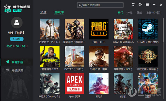
Task: Select the 国服 filter tab
Action: pyautogui.click(x=139, y=13)
